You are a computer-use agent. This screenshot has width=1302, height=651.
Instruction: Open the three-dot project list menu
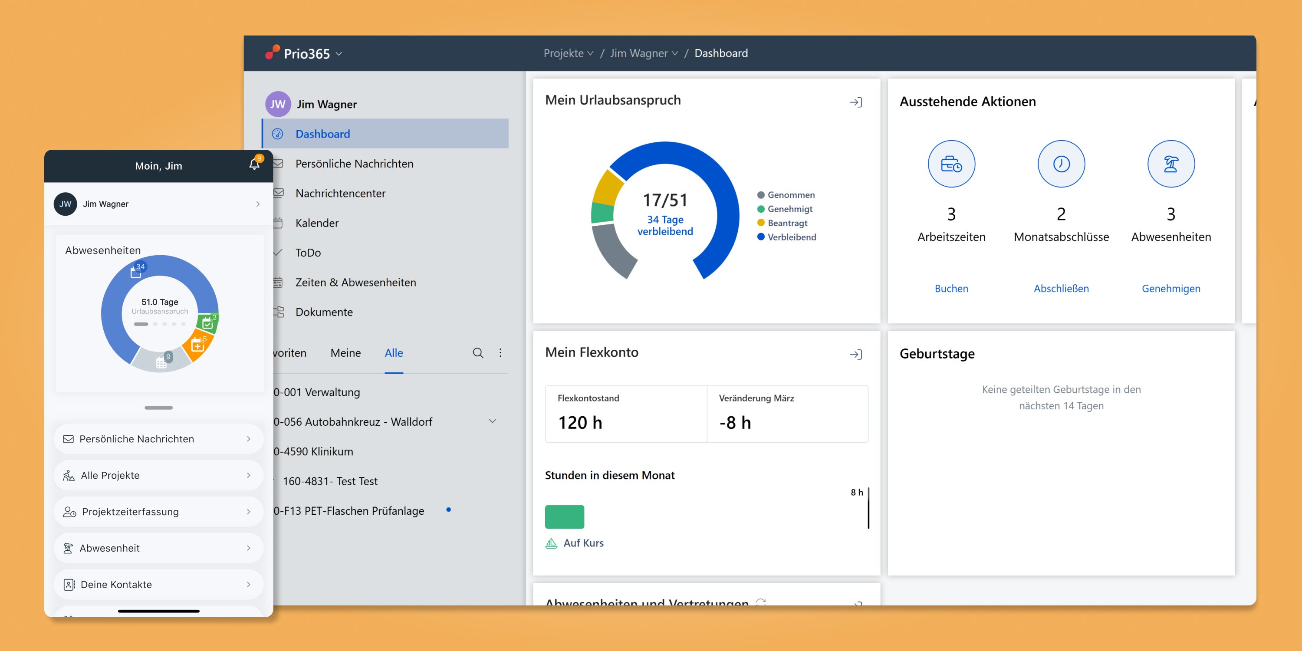500,353
